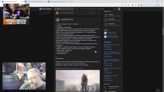164x92 pixels.
Task: Open the Audio recordings section header
Action: point(108,11)
